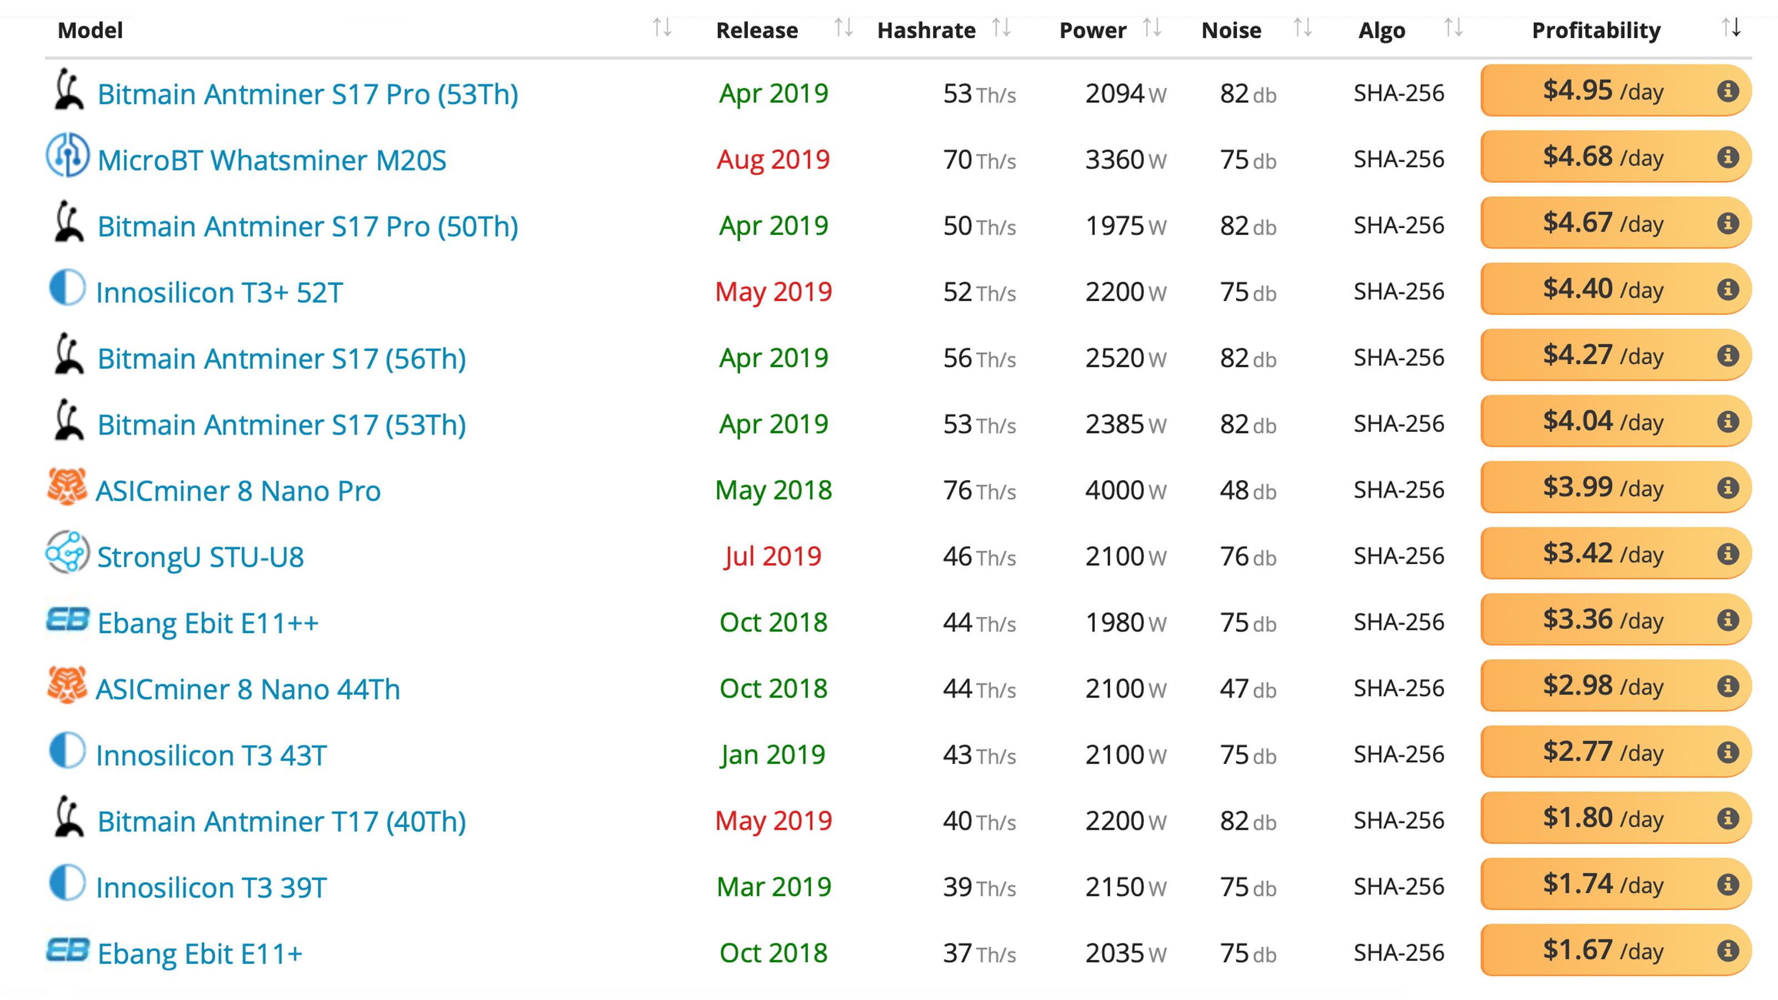
Task: Click Bitmain logo beside Antminer S17 (56Th)
Action: [x=68, y=354]
